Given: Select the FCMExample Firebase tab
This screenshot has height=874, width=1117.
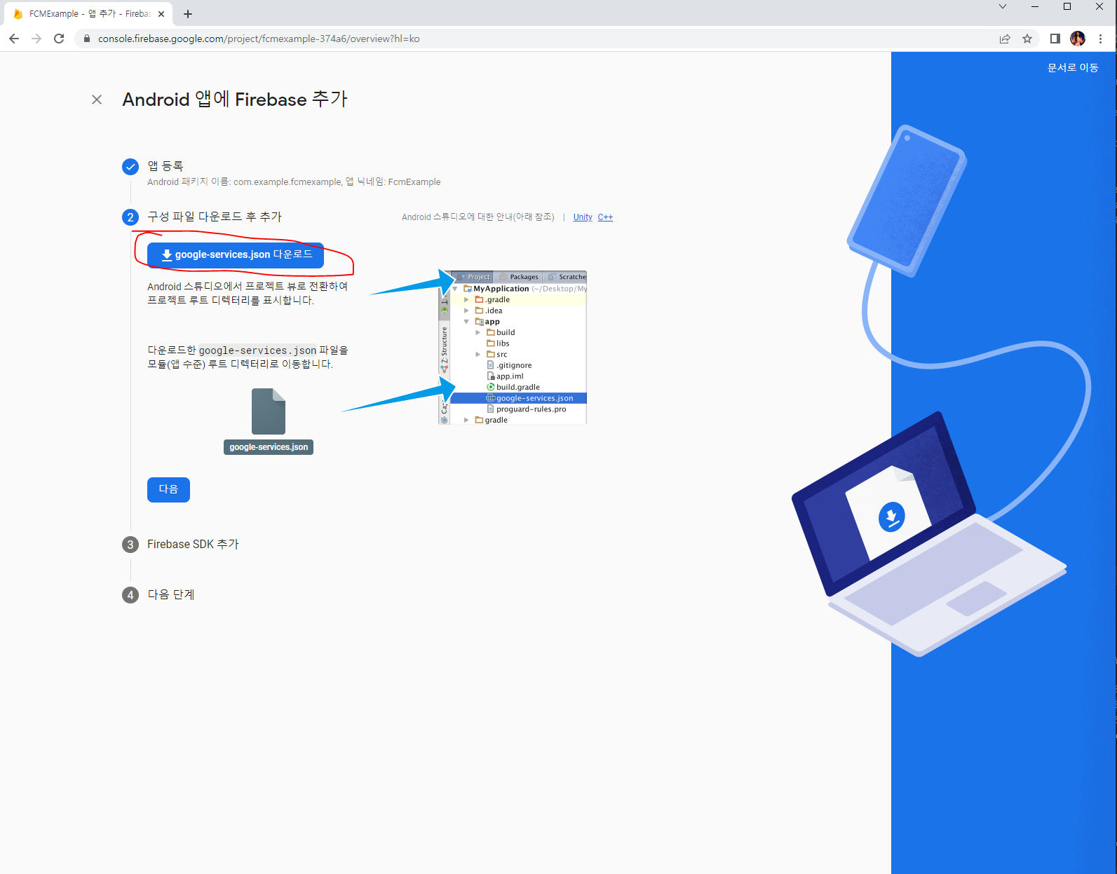Looking at the screenshot, I should click(90, 14).
